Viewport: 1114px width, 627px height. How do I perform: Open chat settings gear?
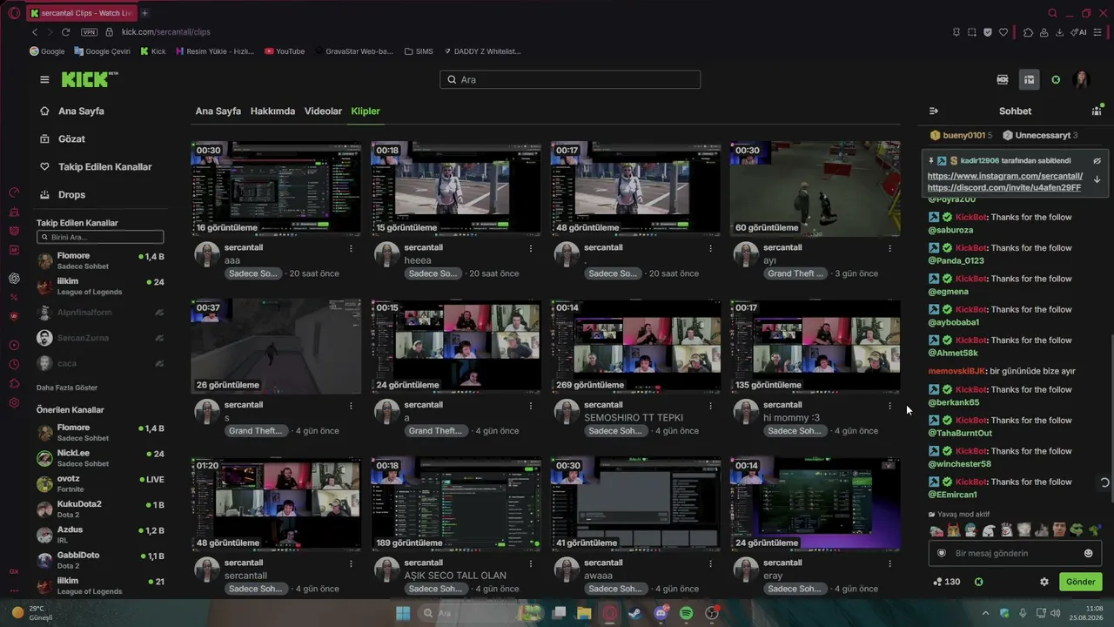(1044, 582)
